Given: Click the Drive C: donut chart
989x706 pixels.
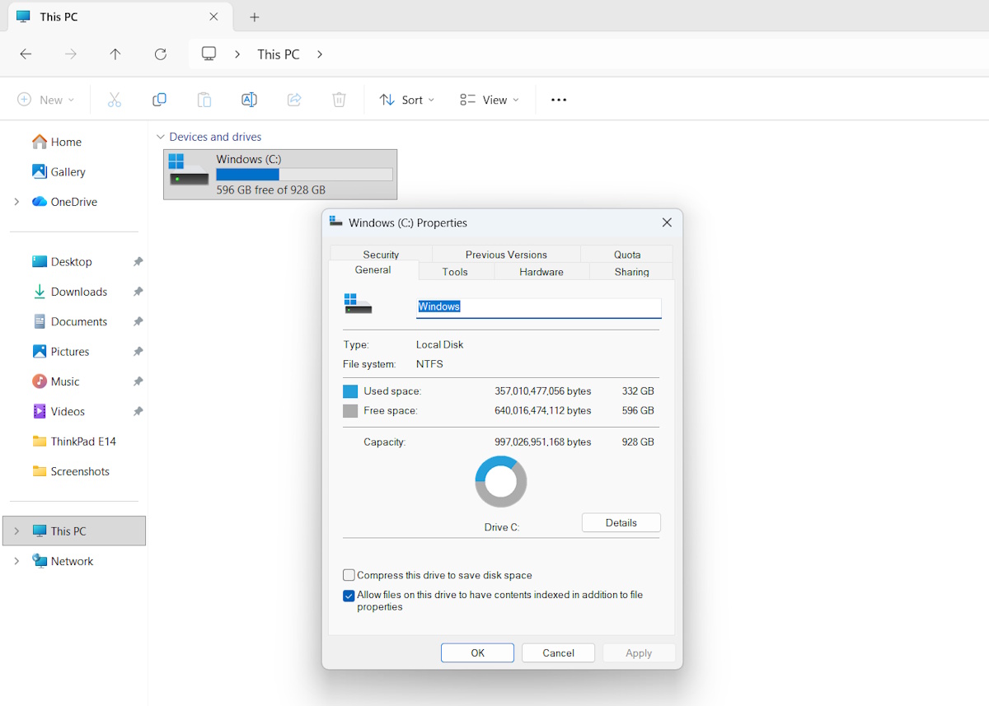Looking at the screenshot, I should pyautogui.click(x=501, y=482).
